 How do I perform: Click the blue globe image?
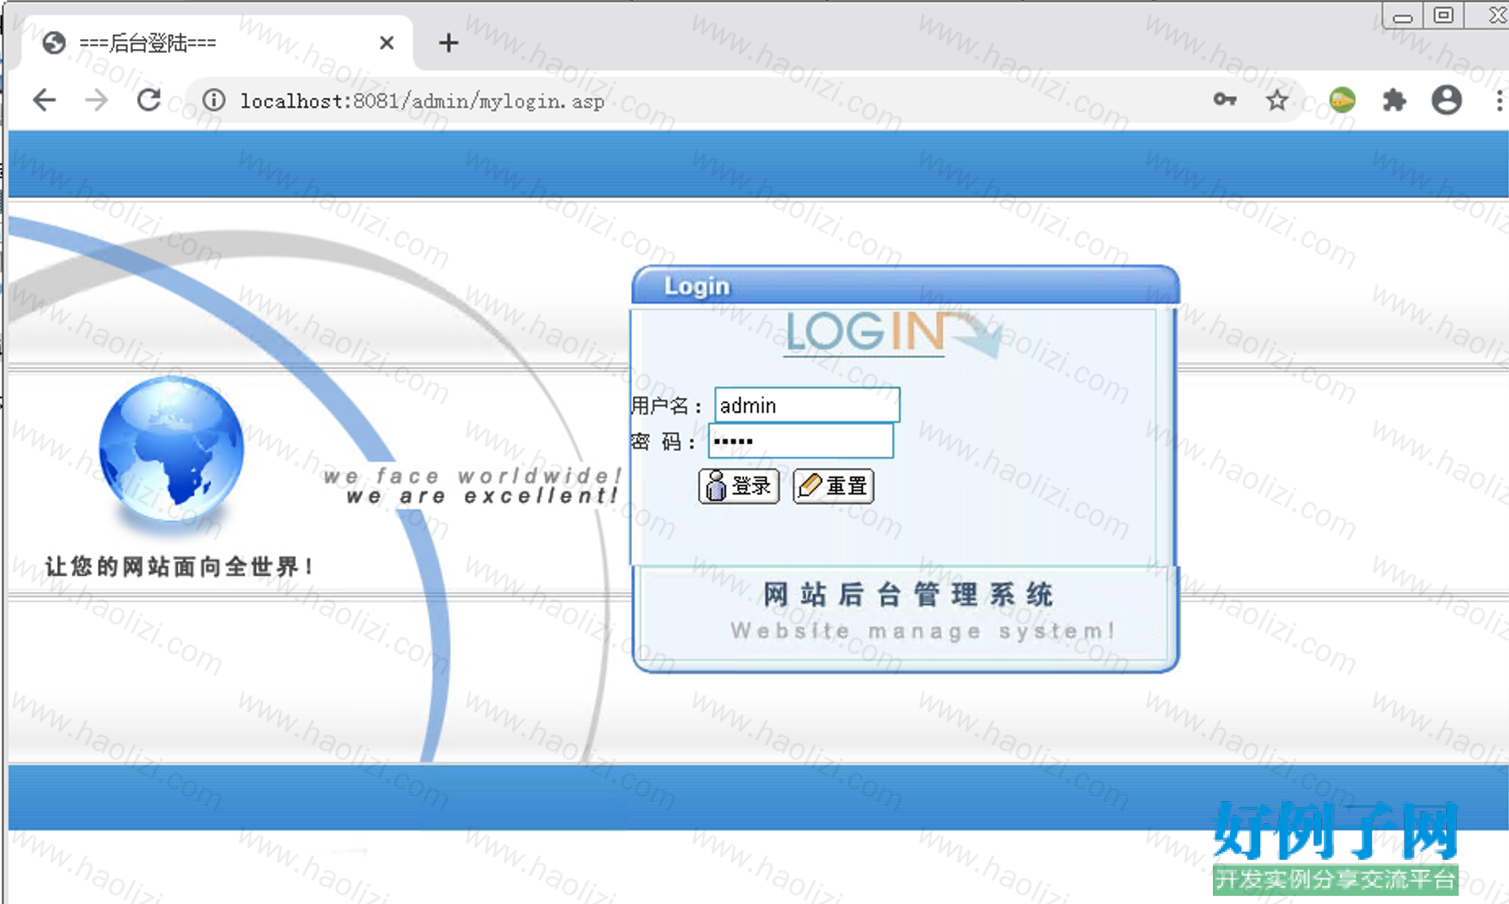coord(171,450)
